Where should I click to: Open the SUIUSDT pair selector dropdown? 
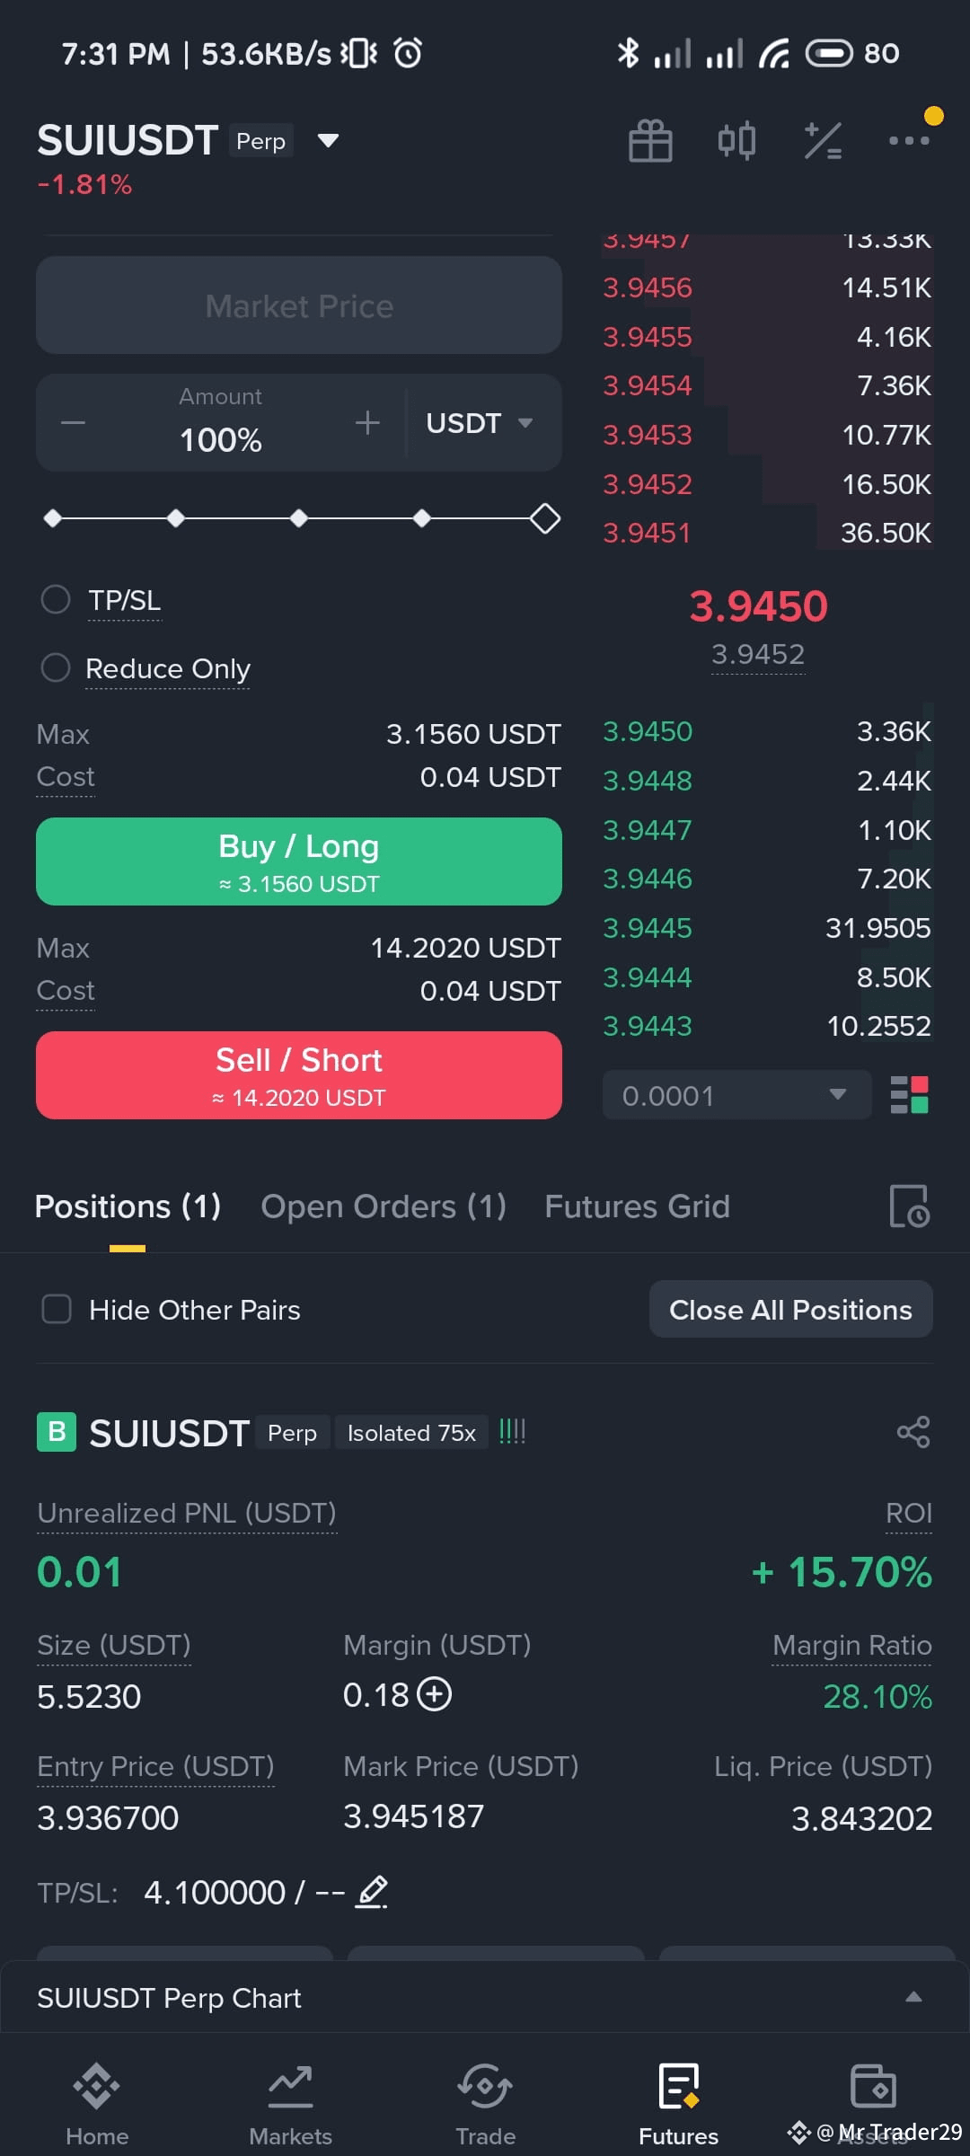[x=328, y=141]
